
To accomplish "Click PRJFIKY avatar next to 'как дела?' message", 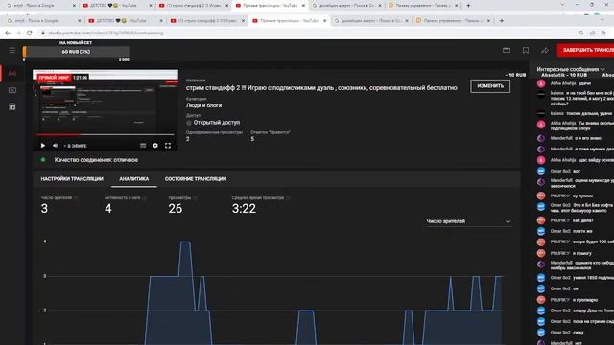I will (x=541, y=220).
